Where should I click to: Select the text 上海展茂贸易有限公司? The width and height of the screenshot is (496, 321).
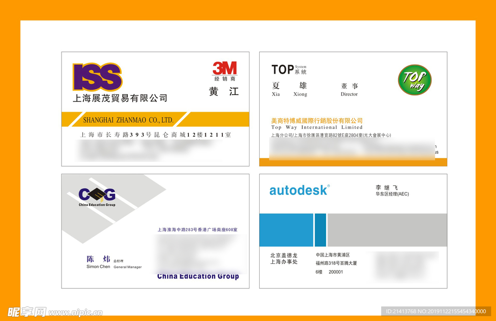click(120, 98)
